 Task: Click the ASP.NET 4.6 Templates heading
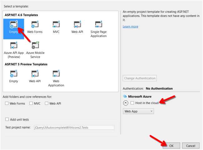click(x=21, y=15)
